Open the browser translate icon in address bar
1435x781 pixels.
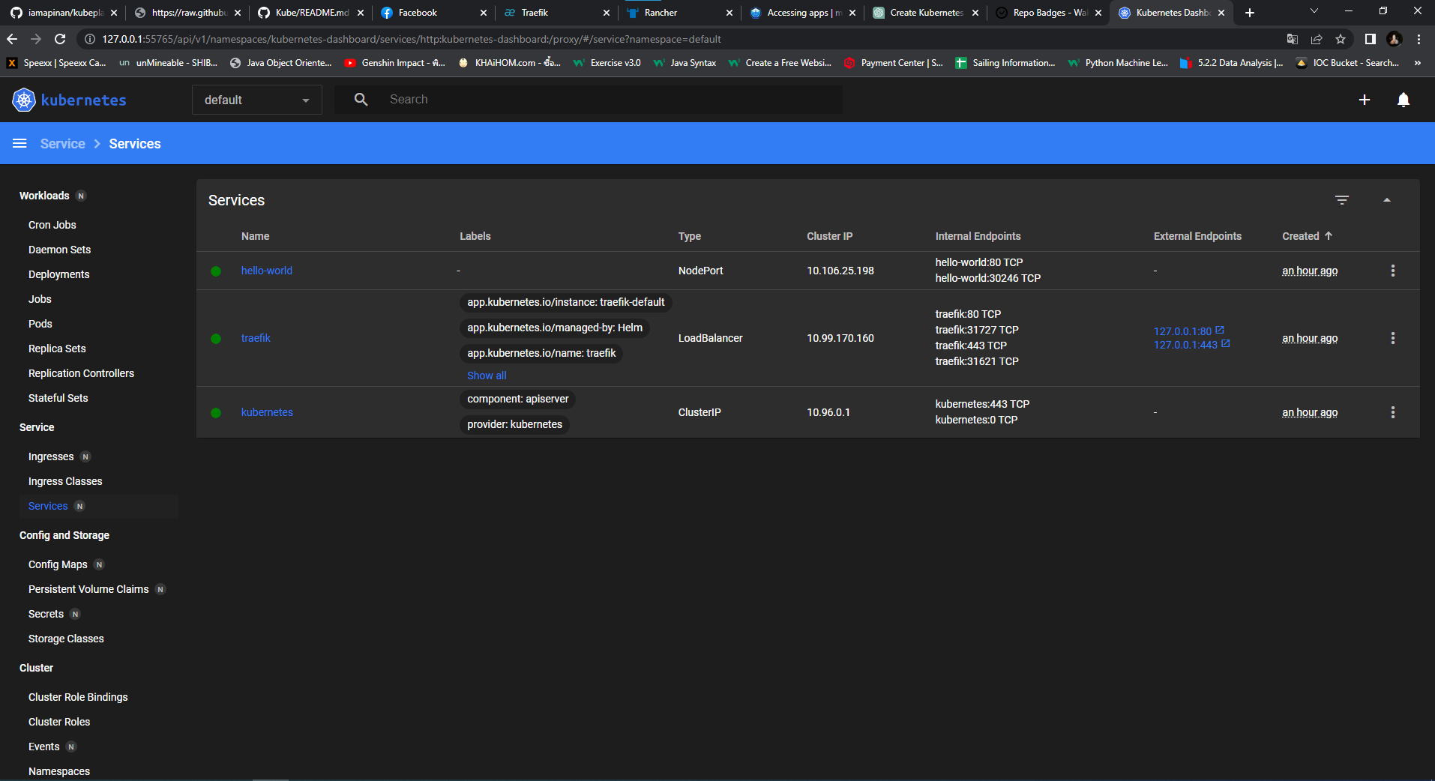click(x=1292, y=39)
